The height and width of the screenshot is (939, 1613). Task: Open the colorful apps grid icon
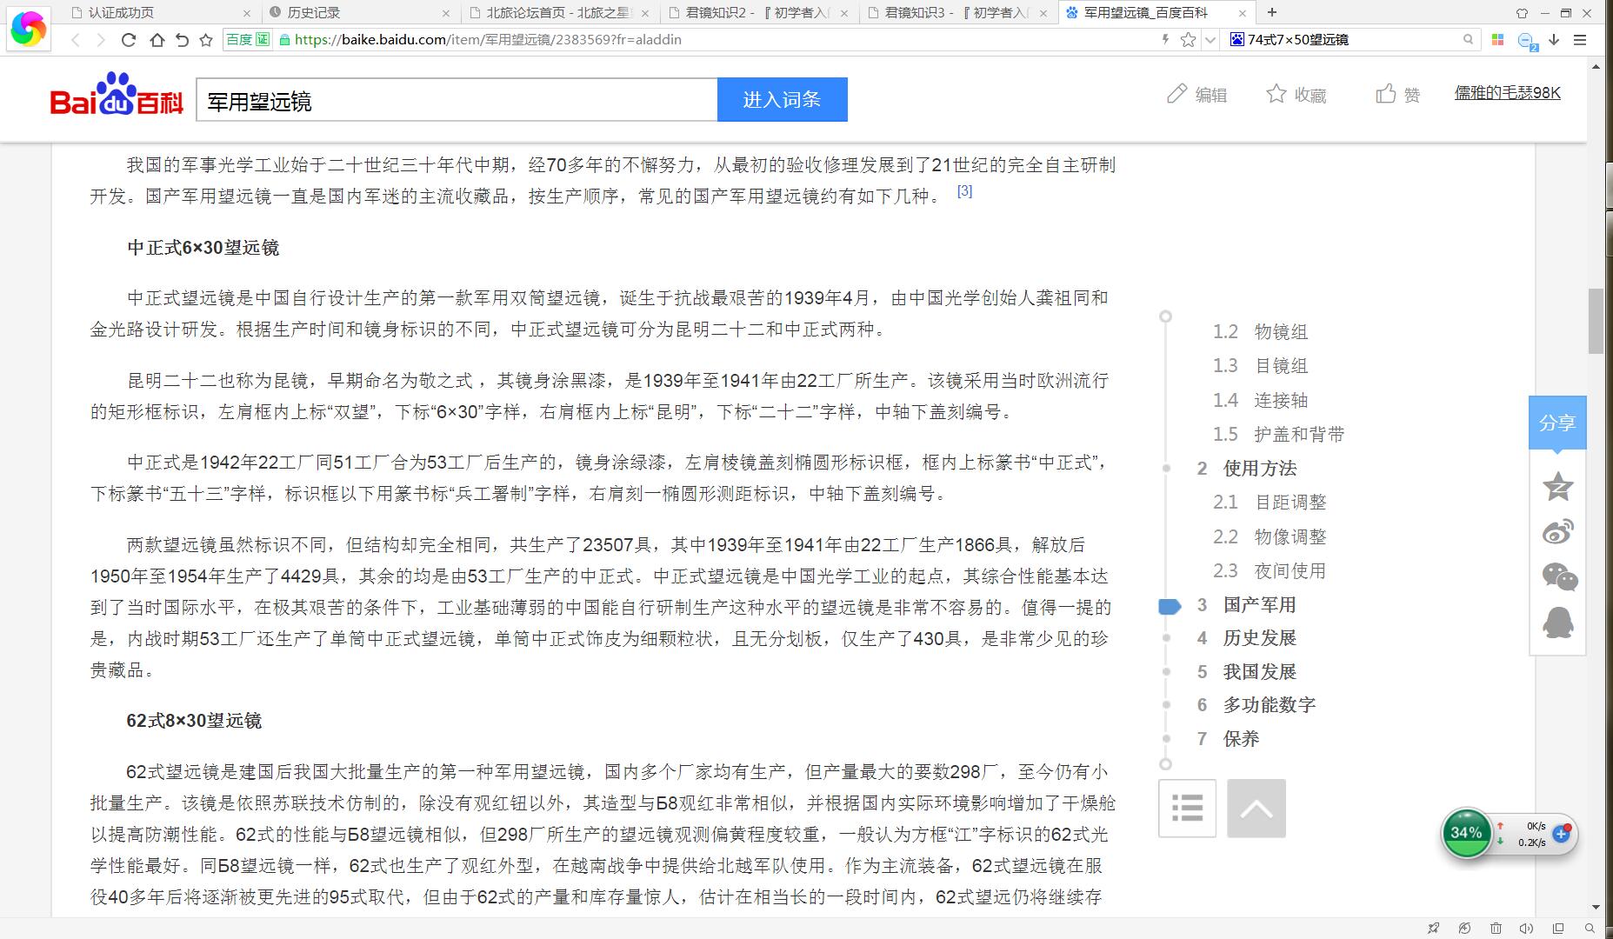pos(1497,40)
